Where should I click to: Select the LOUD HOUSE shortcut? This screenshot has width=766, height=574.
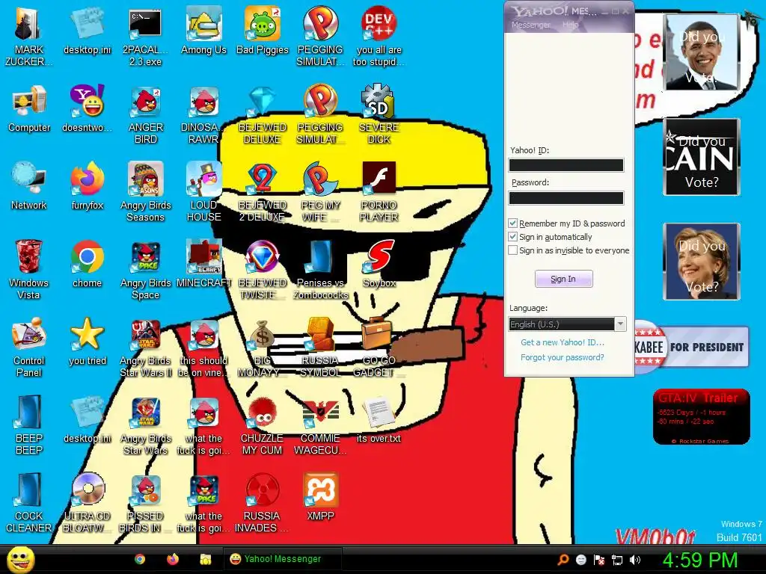[x=203, y=192]
